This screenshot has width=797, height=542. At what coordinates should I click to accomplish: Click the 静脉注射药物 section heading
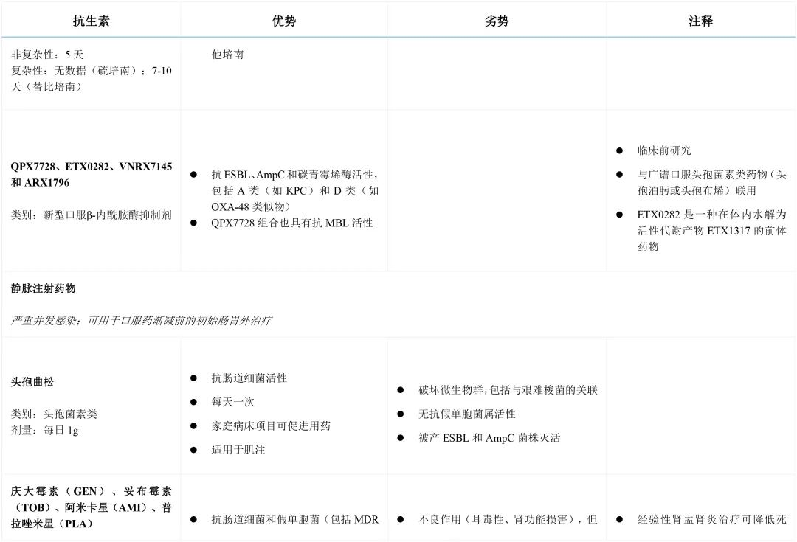[x=44, y=288]
